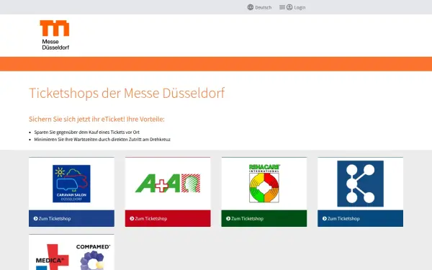
Task: Open the Login link
Action: (x=300, y=7)
